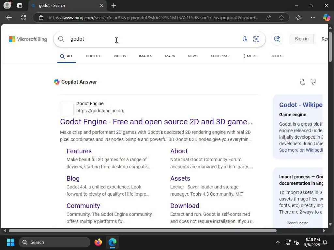334x250 pixels.
Task: Click the Windows taskbar Search box
Action: (54, 242)
